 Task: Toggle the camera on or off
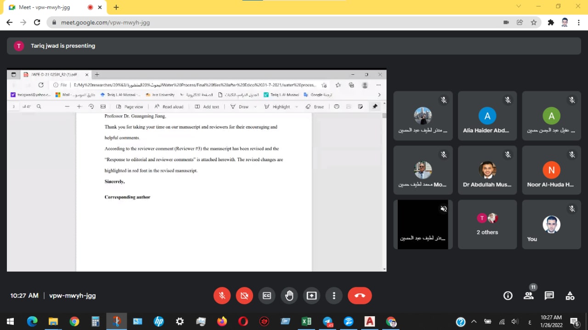click(x=244, y=296)
